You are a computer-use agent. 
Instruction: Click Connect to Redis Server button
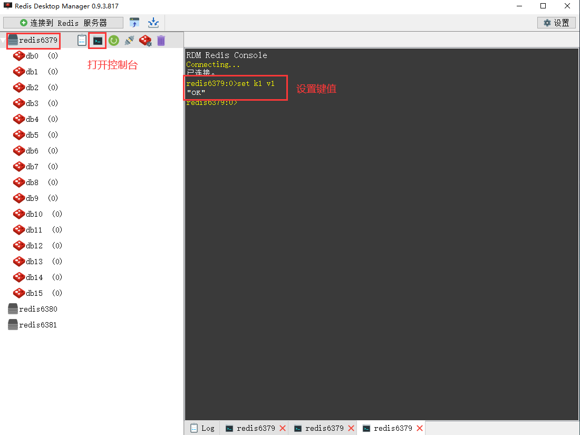pos(63,23)
